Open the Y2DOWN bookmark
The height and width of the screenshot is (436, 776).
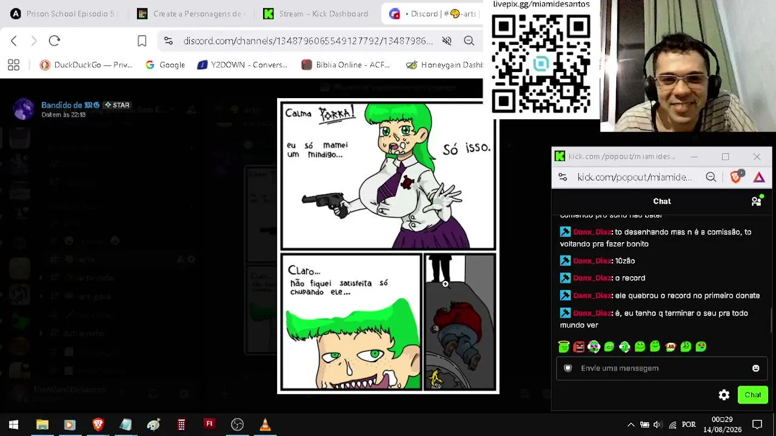(242, 65)
